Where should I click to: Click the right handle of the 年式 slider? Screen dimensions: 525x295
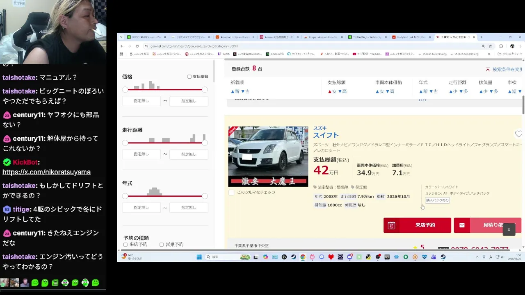[205, 196]
